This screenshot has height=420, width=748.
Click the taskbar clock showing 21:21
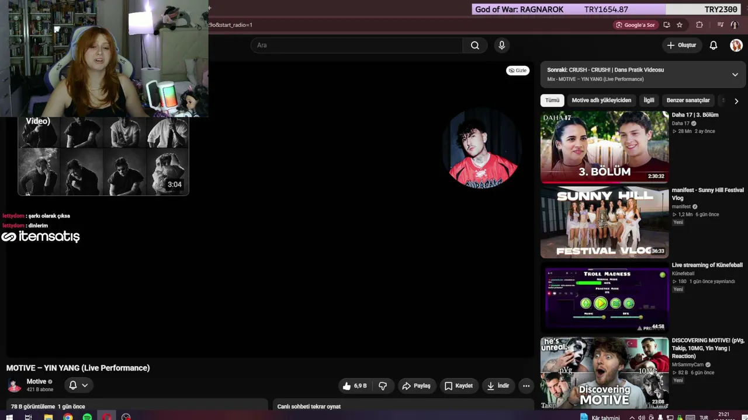(x=723, y=416)
